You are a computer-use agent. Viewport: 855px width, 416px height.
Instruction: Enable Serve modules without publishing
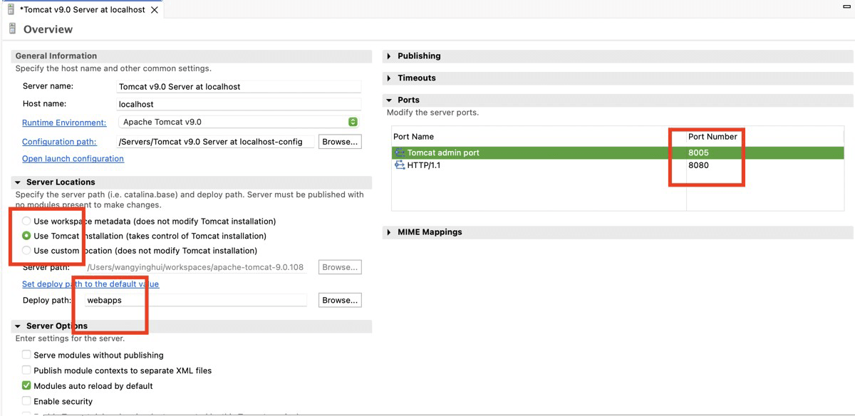coord(26,355)
